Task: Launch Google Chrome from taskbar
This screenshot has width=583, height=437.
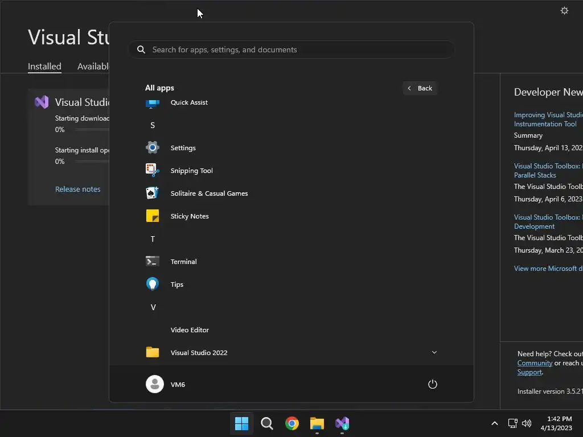Action: point(292,423)
